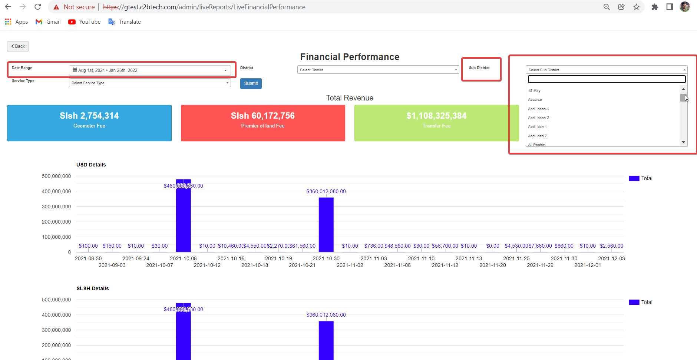
Task: Open Translate bookmark
Action: [x=125, y=22]
